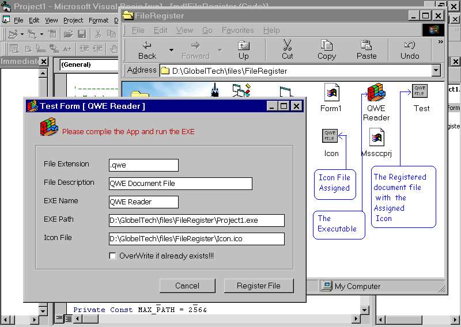Screen dimensions: 461x327
Task: Select the Form1 file icon
Action: tap(331, 92)
